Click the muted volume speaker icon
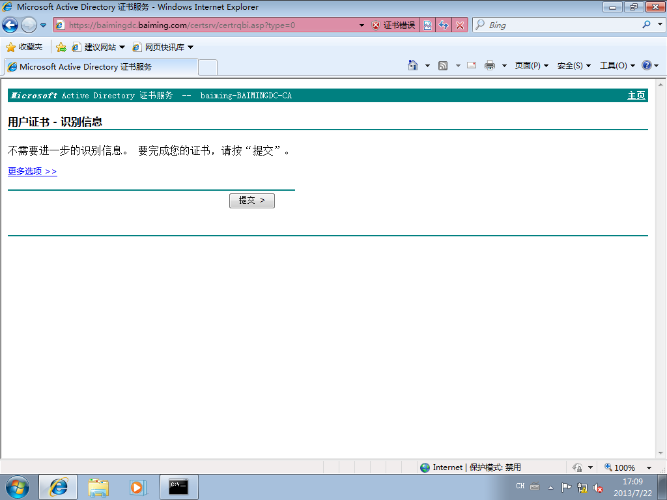 pyautogui.click(x=598, y=488)
